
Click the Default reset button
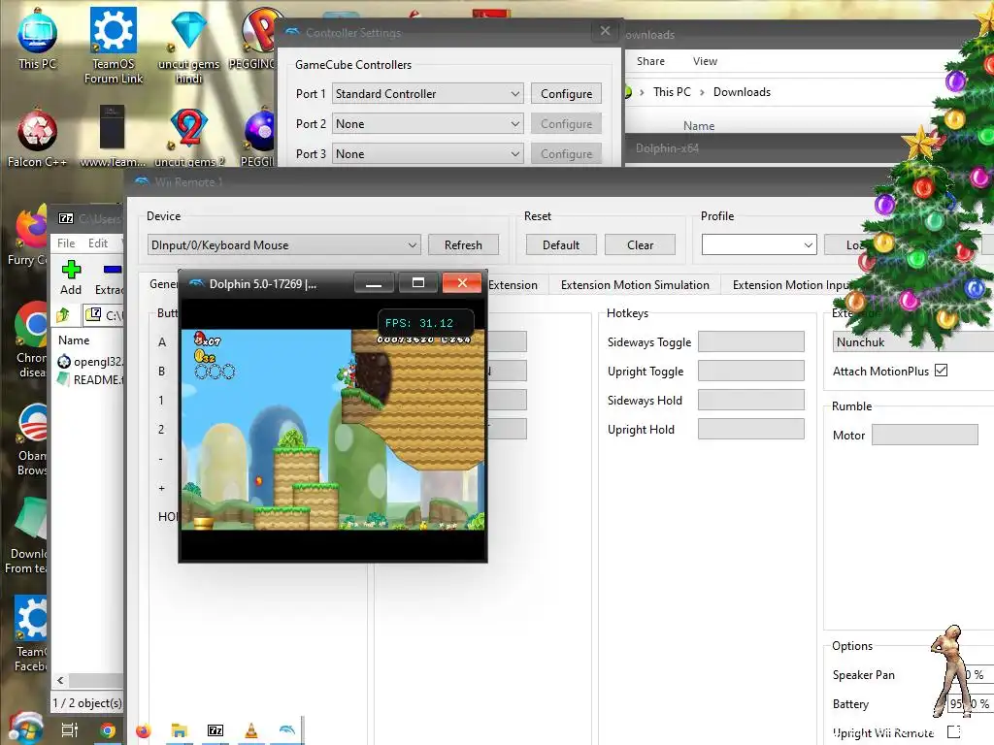coord(560,245)
